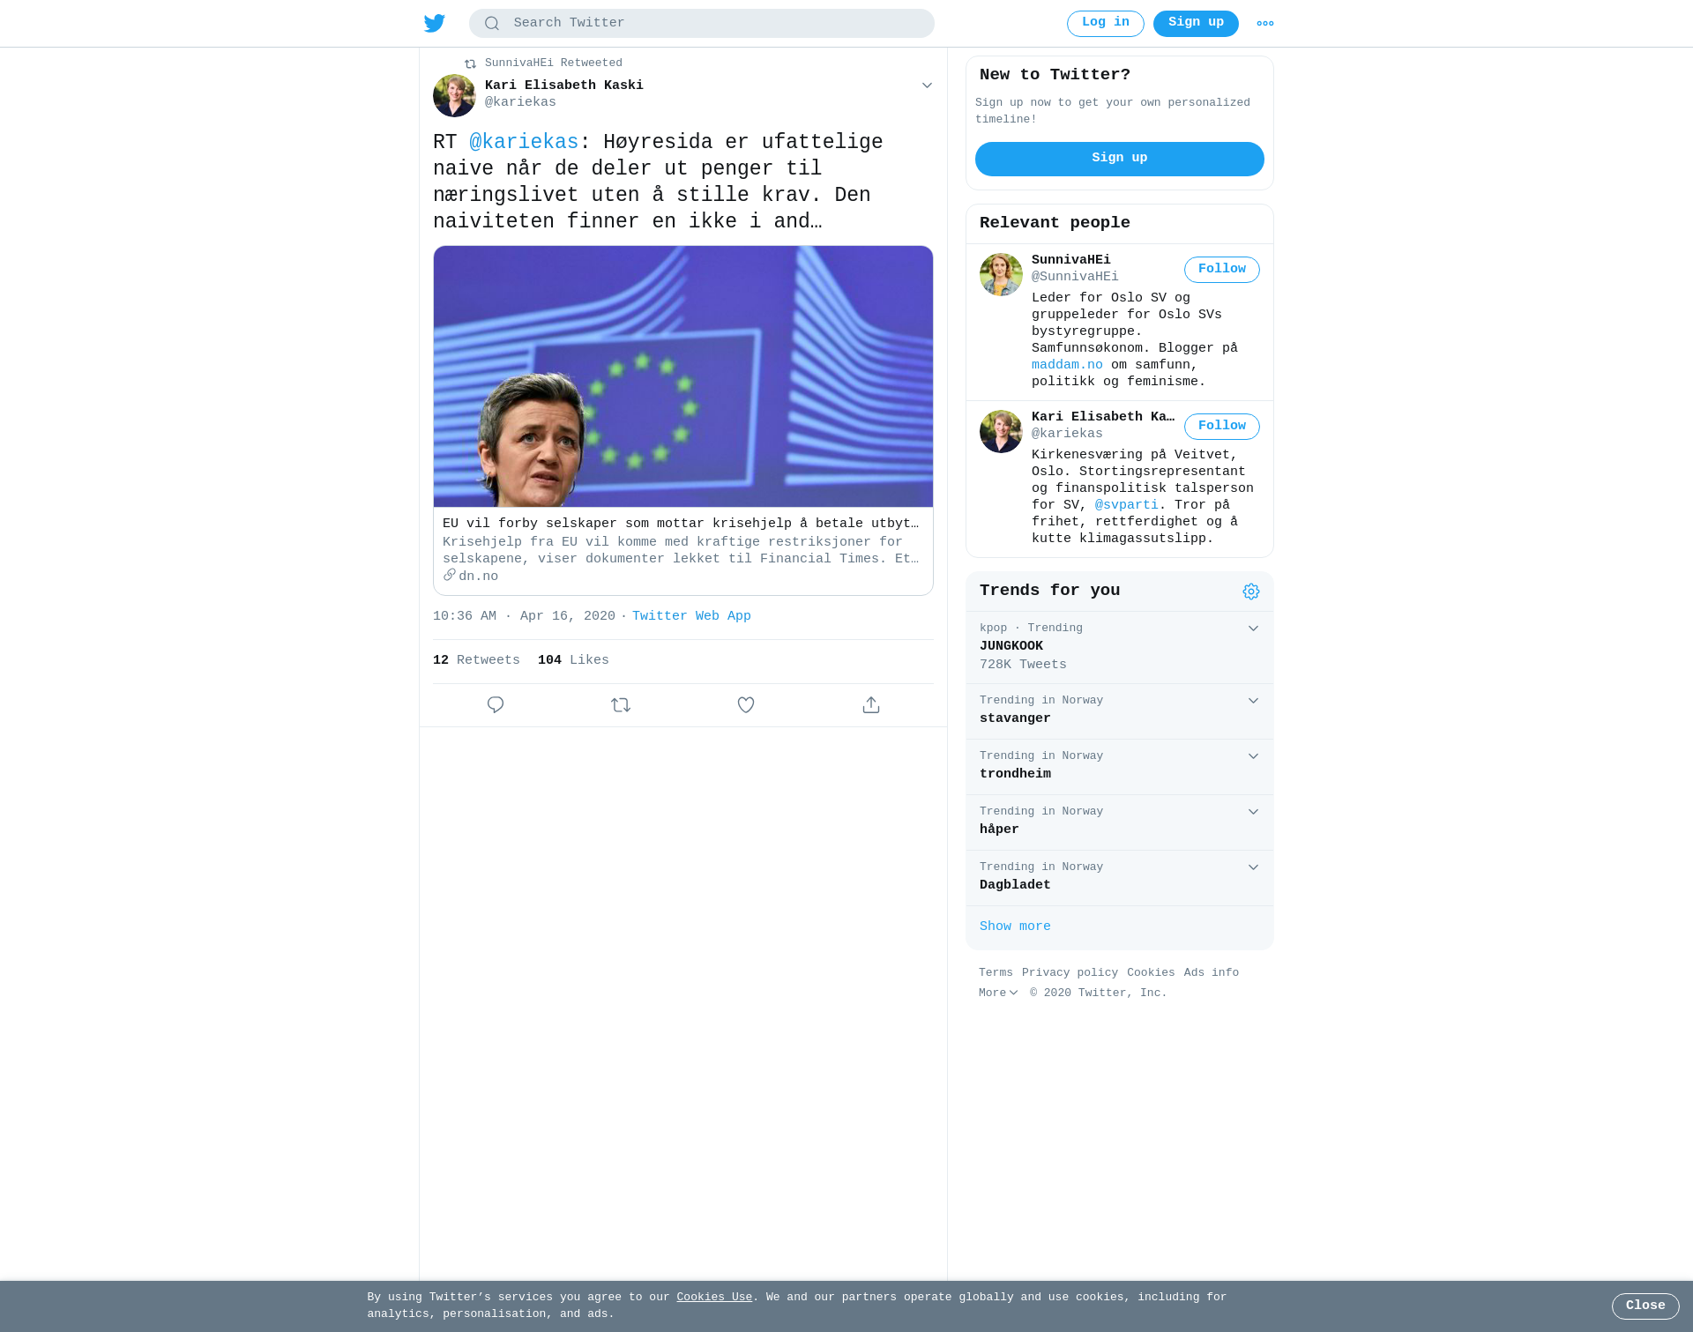Expand the tweet options chevron
Image resolution: width=1693 pixels, height=1332 pixels.
click(927, 86)
